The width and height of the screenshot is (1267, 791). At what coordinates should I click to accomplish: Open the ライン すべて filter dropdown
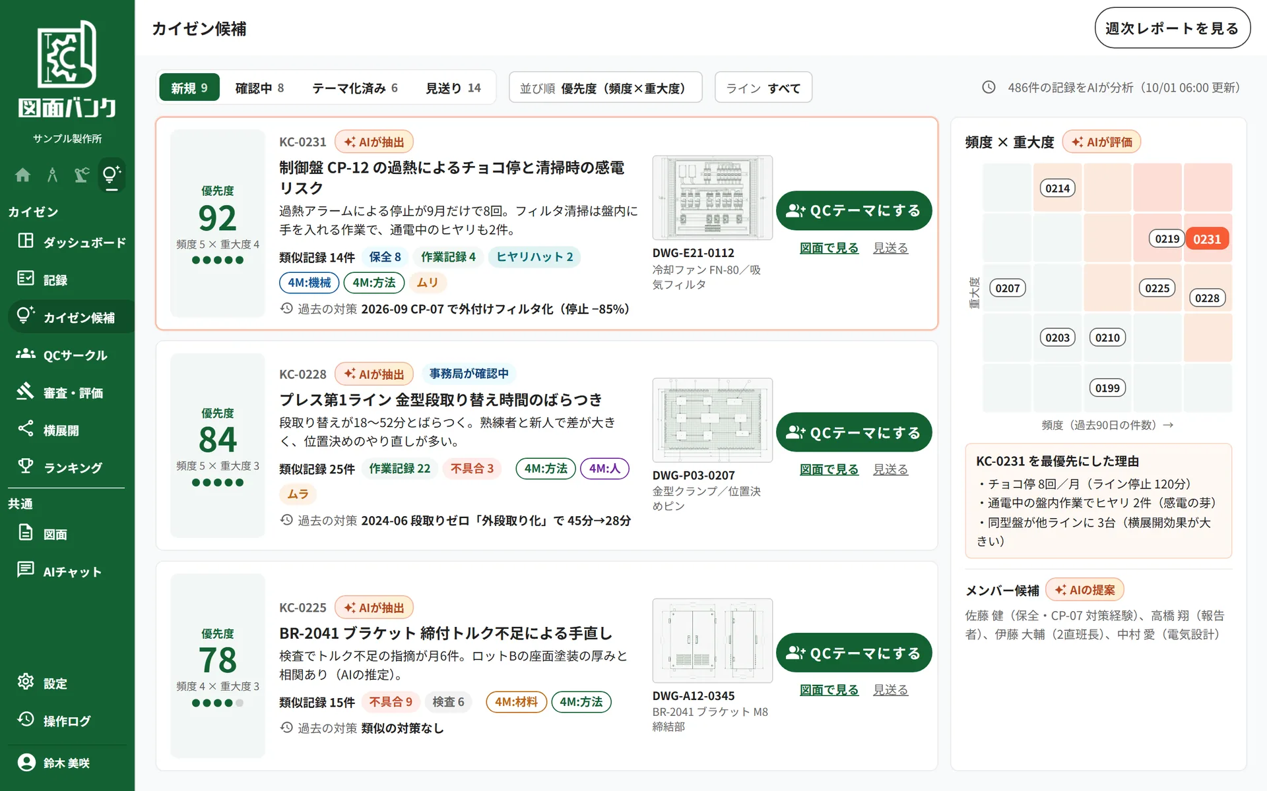(763, 88)
